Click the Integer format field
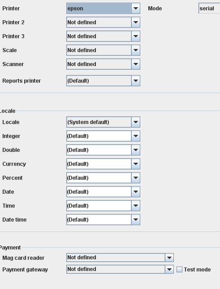 click(x=99, y=136)
